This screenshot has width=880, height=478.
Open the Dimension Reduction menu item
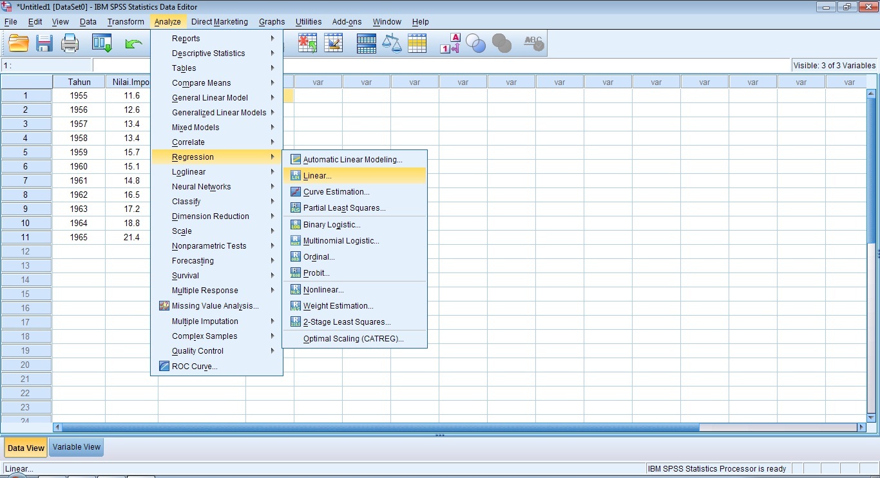point(216,216)
